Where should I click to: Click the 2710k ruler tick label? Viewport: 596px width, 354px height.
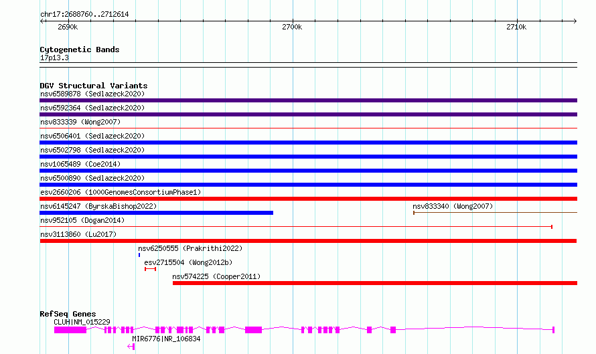[x=516, y=27]
